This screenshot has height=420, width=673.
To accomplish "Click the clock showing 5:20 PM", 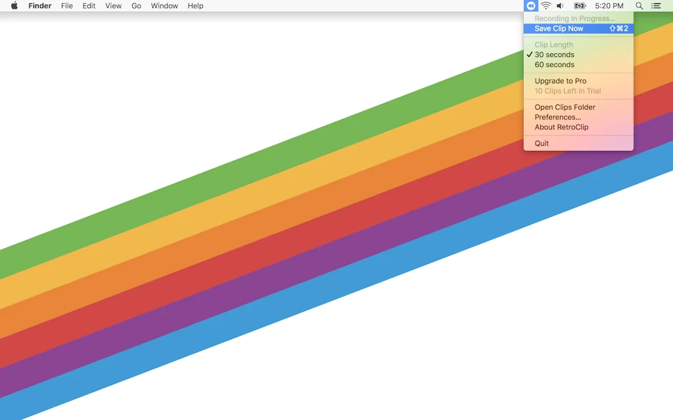I will [609, 6].
